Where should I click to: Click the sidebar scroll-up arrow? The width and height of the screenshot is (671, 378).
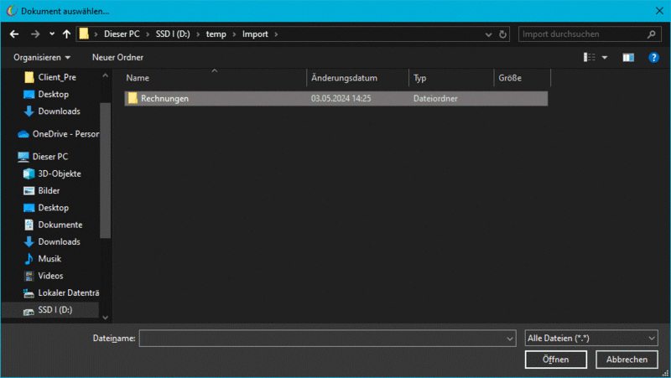tap(106, 75)
